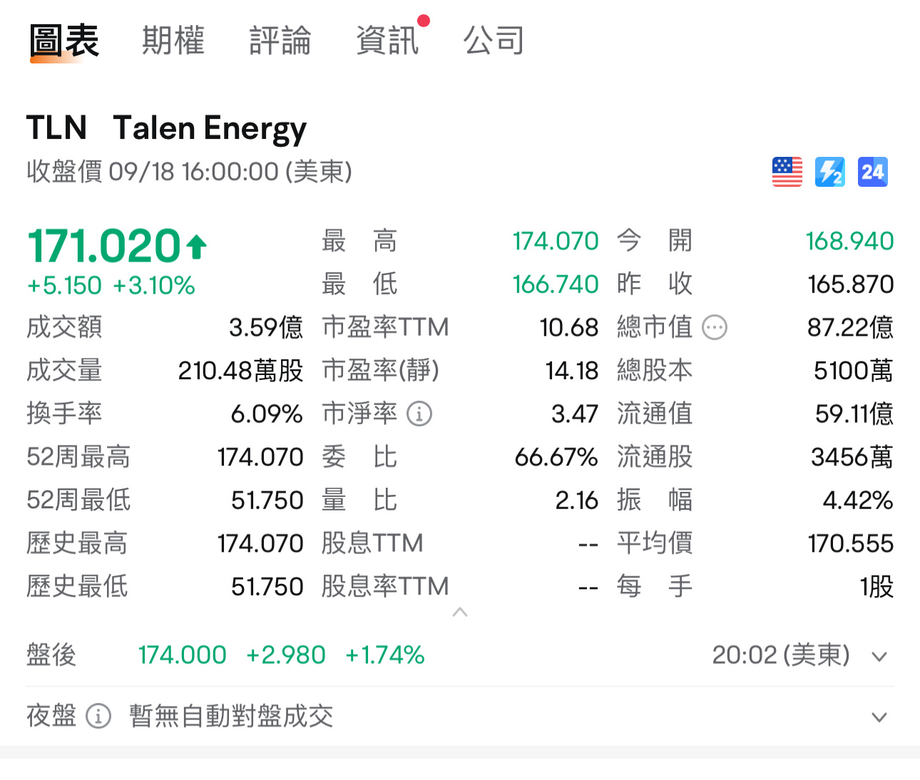Tap the 最低 value 166.740

click(556, 284)
